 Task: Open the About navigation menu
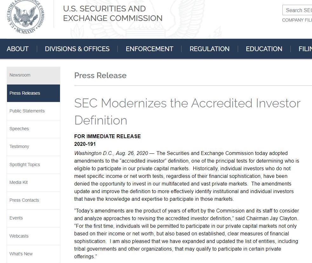coord(18,49)
